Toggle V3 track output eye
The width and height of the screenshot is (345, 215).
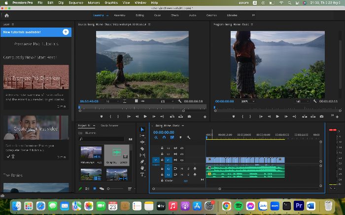(182, 148)
